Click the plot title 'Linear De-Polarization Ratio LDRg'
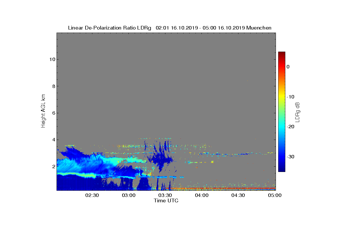341x227 pixels. [x=110, y=28]
